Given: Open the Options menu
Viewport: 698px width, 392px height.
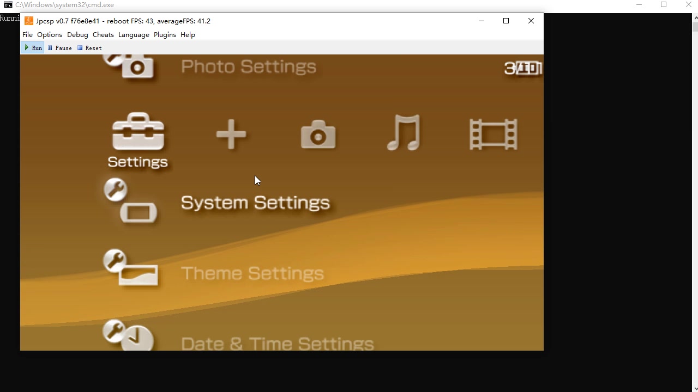Looking at the screenshot, I should 50,34.
